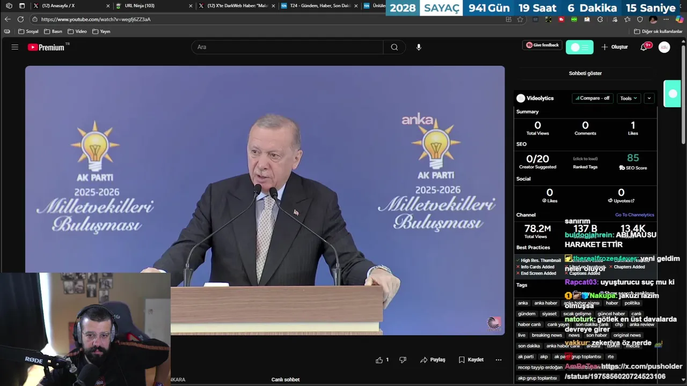This screenshot has width=687, height=386.
Task: Toggle the teal TubeBuddy switch
Action: pyautogui.click(x=580, y=47)
